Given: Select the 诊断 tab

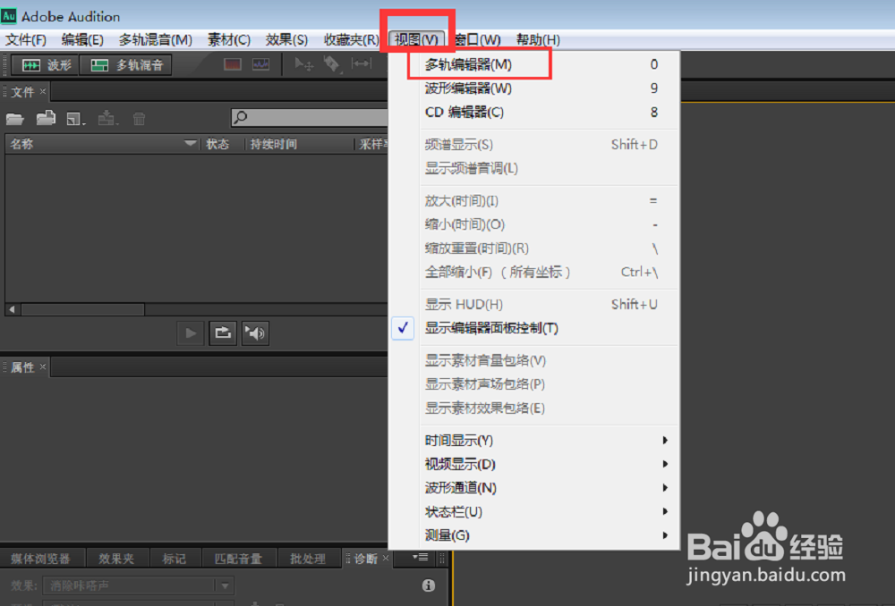Looking at the screenshot, I should 365,559.
